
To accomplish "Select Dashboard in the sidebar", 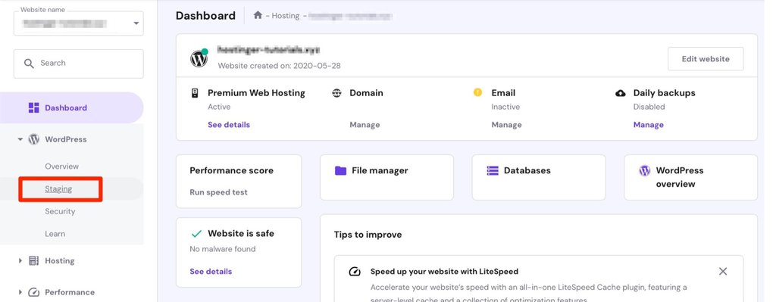I will click(x=72, y=107).
